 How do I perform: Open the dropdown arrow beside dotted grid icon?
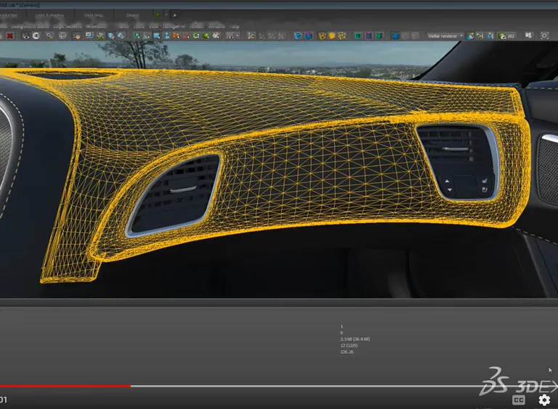click(x=238, y=36)
